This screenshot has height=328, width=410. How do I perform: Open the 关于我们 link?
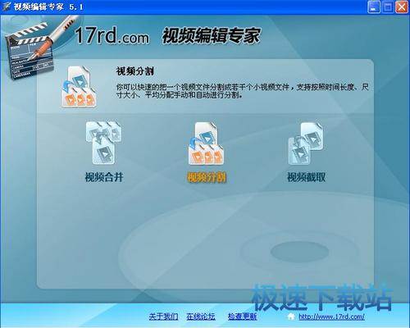[x=163, y=317]
